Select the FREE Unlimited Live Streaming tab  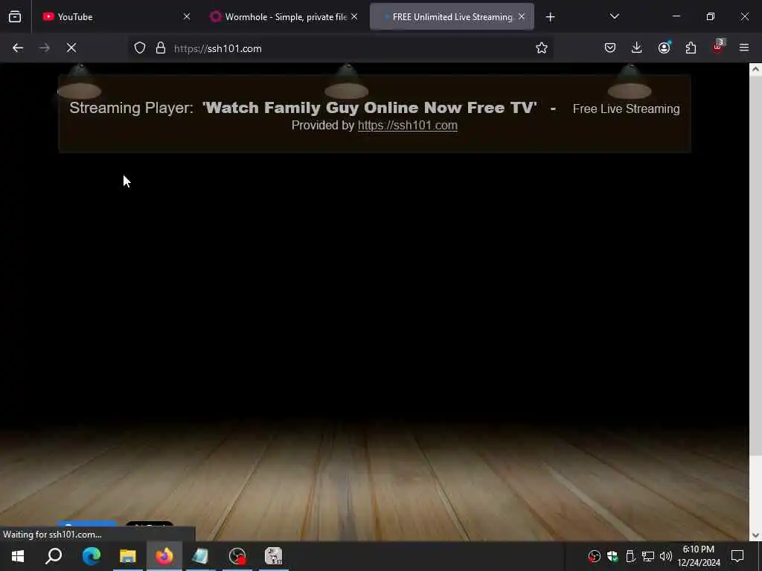point(452,17)
